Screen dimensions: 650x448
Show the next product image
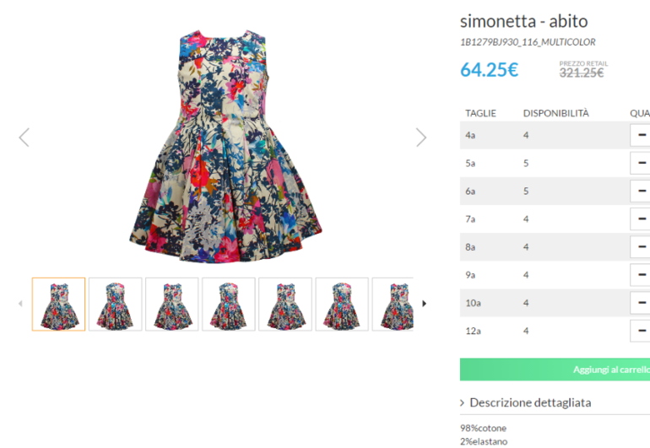421,138
